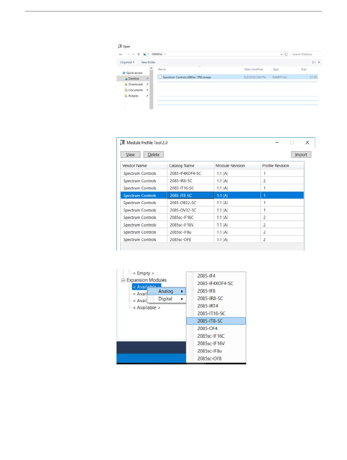
Task: Choose 2085-IT8-SC from module list
Action: [210, 321]
